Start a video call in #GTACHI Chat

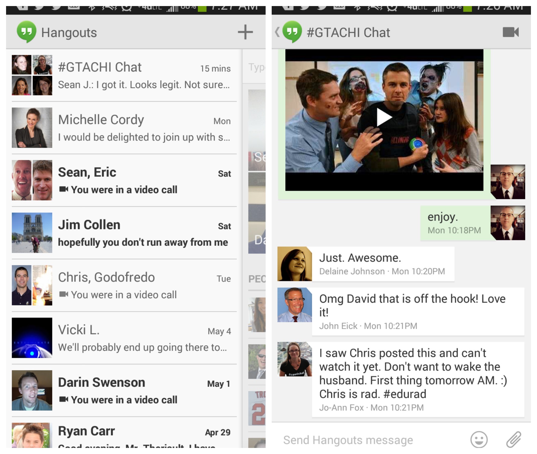(511, 32)
